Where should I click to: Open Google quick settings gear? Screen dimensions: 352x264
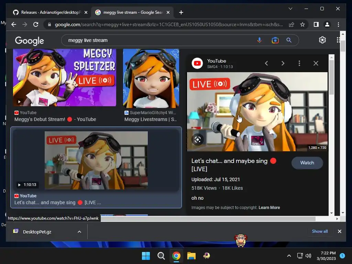[322, 40]
